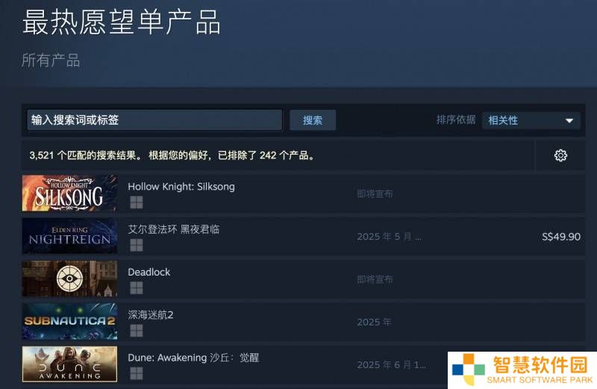Click Windows platform icon under Deadlock
The height and width of the screenshot is (389, 597).
[x=137, y=287]
